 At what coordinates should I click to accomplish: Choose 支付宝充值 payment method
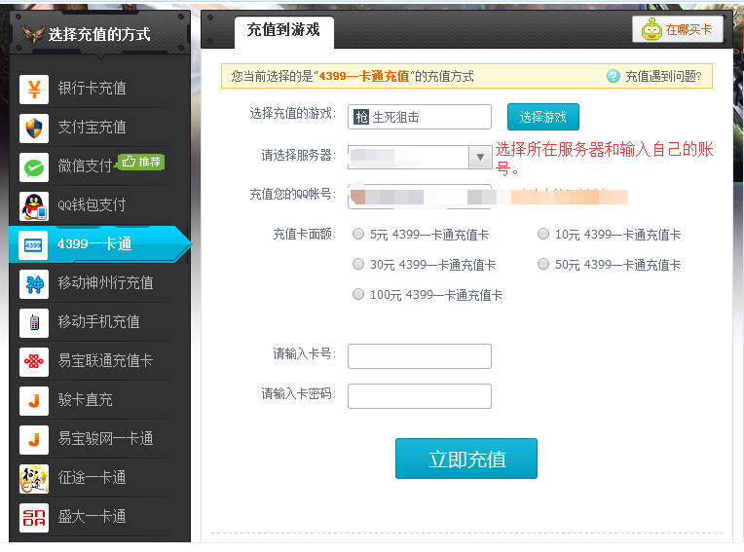point(99,129)
